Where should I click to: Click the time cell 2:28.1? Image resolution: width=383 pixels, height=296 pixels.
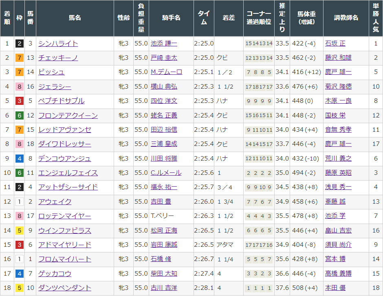tap(204, 288)
